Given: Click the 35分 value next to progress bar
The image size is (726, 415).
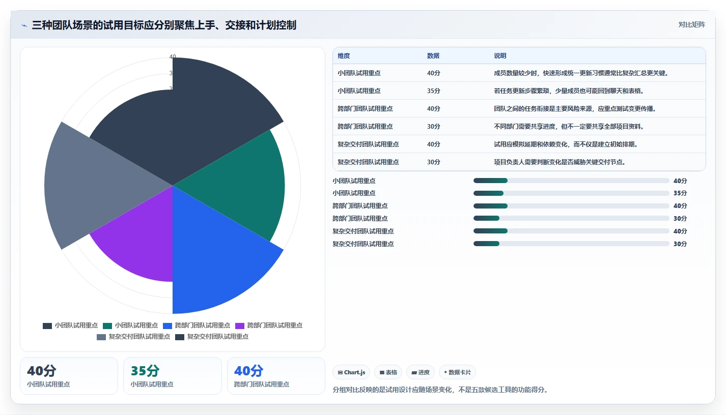Looking at the screenshot, I should click(x=680, y=193).
